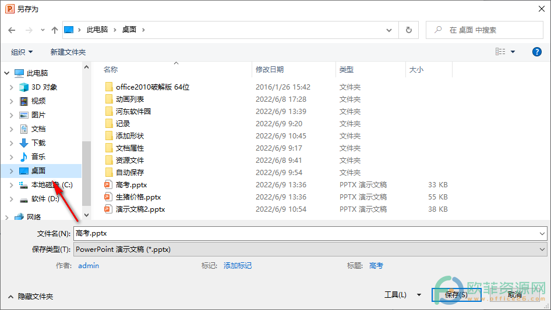This screenshot has height=310, width=551.
Task: Click the 记录 folder icon
Action: tap(109, 123)
